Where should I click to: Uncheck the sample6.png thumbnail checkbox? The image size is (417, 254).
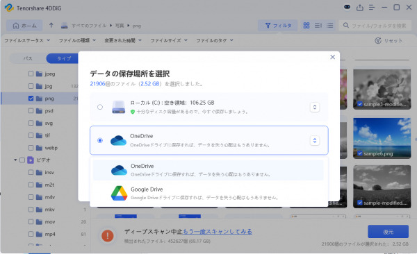(x=360, y=153)
